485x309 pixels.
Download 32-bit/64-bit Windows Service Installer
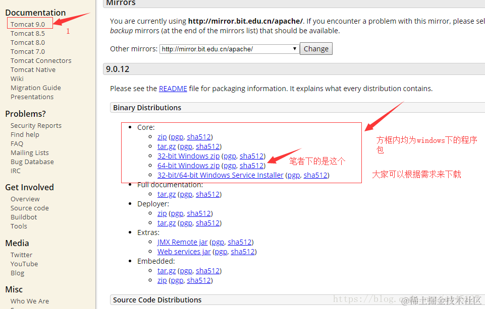pyautogui.click(x=220, y=175)
